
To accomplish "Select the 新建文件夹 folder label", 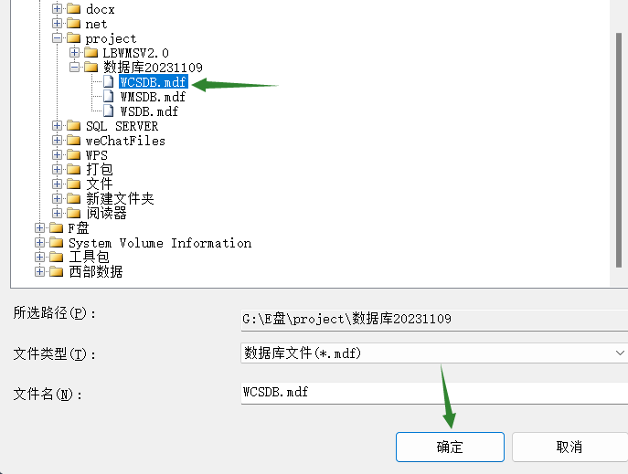I will coord(120,199).
